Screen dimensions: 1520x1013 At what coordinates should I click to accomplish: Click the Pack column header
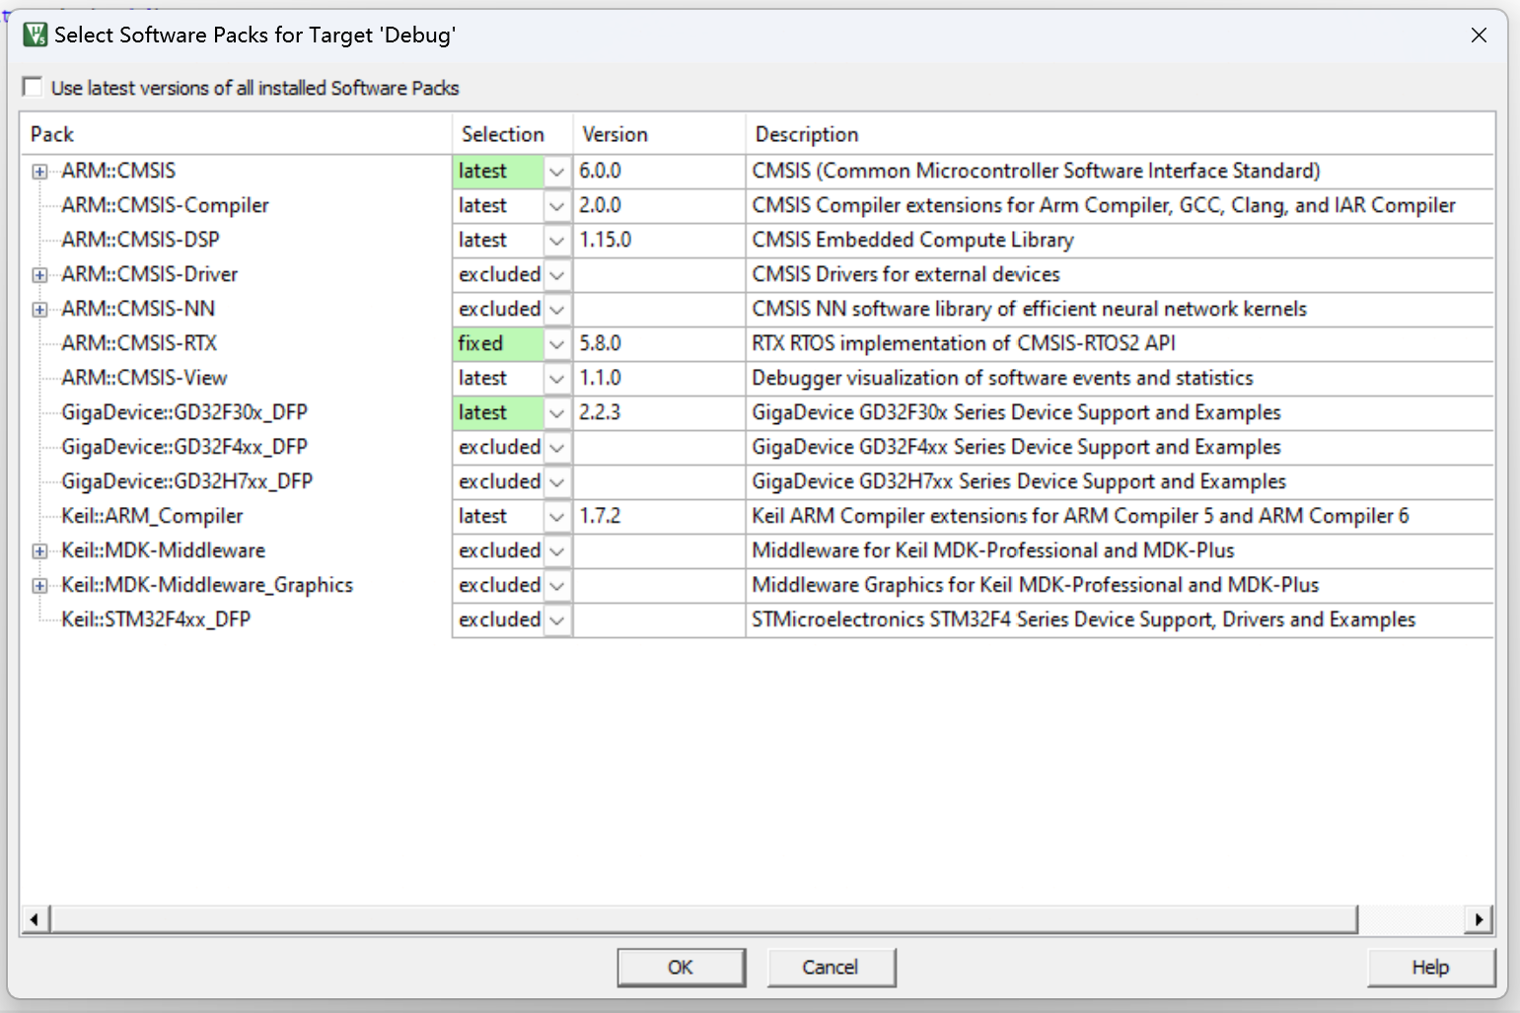point(236,134)
